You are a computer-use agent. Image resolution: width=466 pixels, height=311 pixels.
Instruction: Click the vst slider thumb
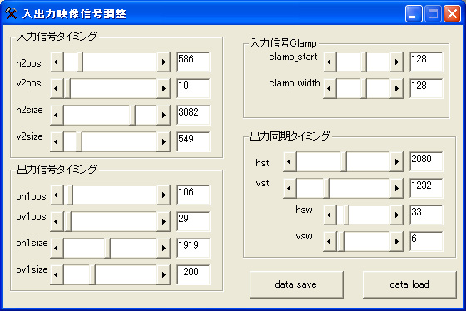(326, 188)
